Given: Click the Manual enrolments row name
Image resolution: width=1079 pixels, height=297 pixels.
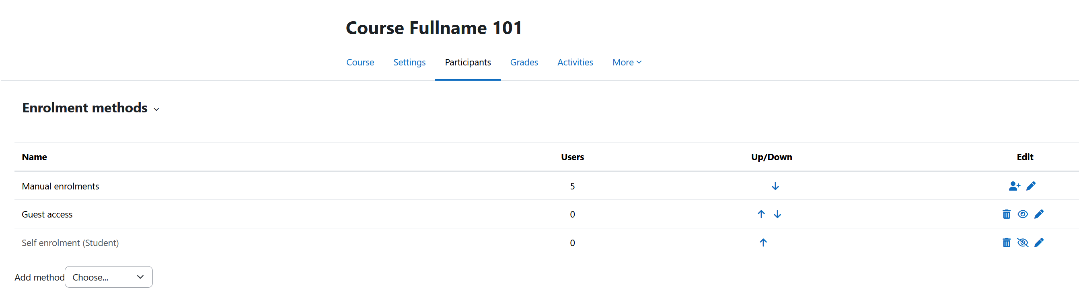Looking at the screenshot, I should pos(60,186).
